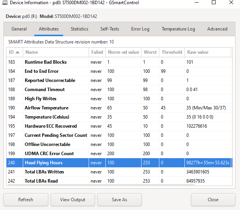
Task: Maximize the Device Information window
Action: coord(213,3)
